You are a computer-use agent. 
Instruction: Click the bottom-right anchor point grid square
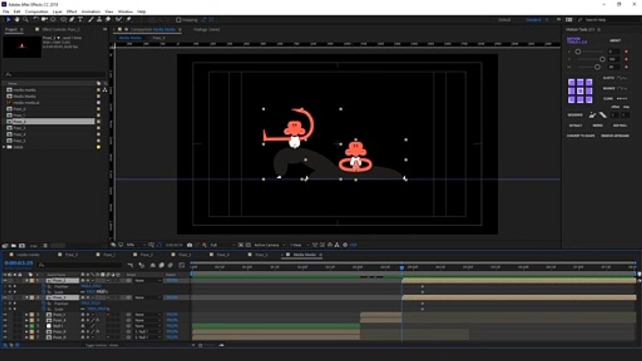pyautogui.click(x=589, y=99)
